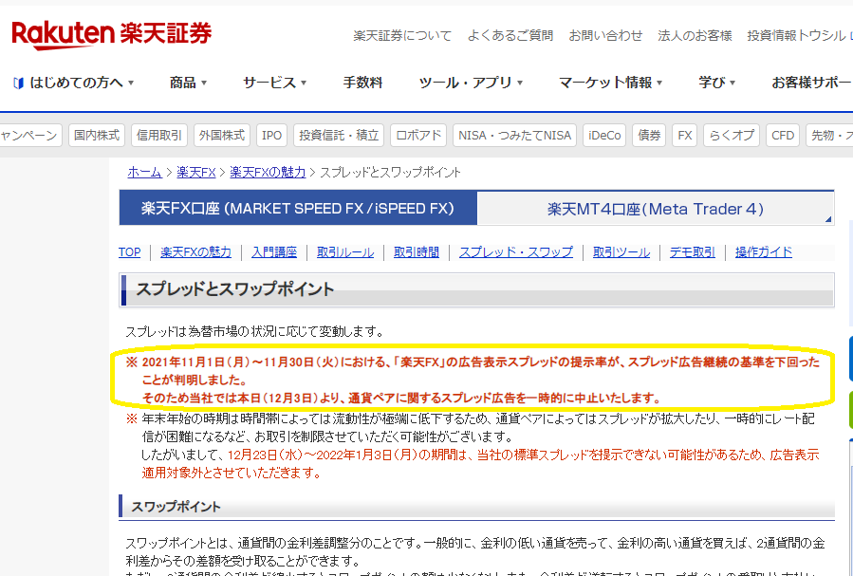853x576 pixels.
Task: Go to 楽天FXの魅力 breadcrumb link
Action: pos(268,173)
